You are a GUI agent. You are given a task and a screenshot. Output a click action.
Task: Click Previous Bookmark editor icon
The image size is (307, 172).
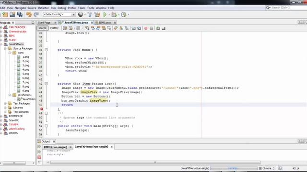(x=116, y=28)
